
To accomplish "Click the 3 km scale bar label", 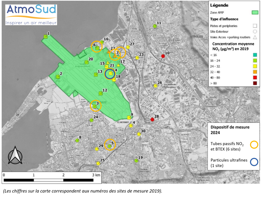I will [x=96, y=175].
